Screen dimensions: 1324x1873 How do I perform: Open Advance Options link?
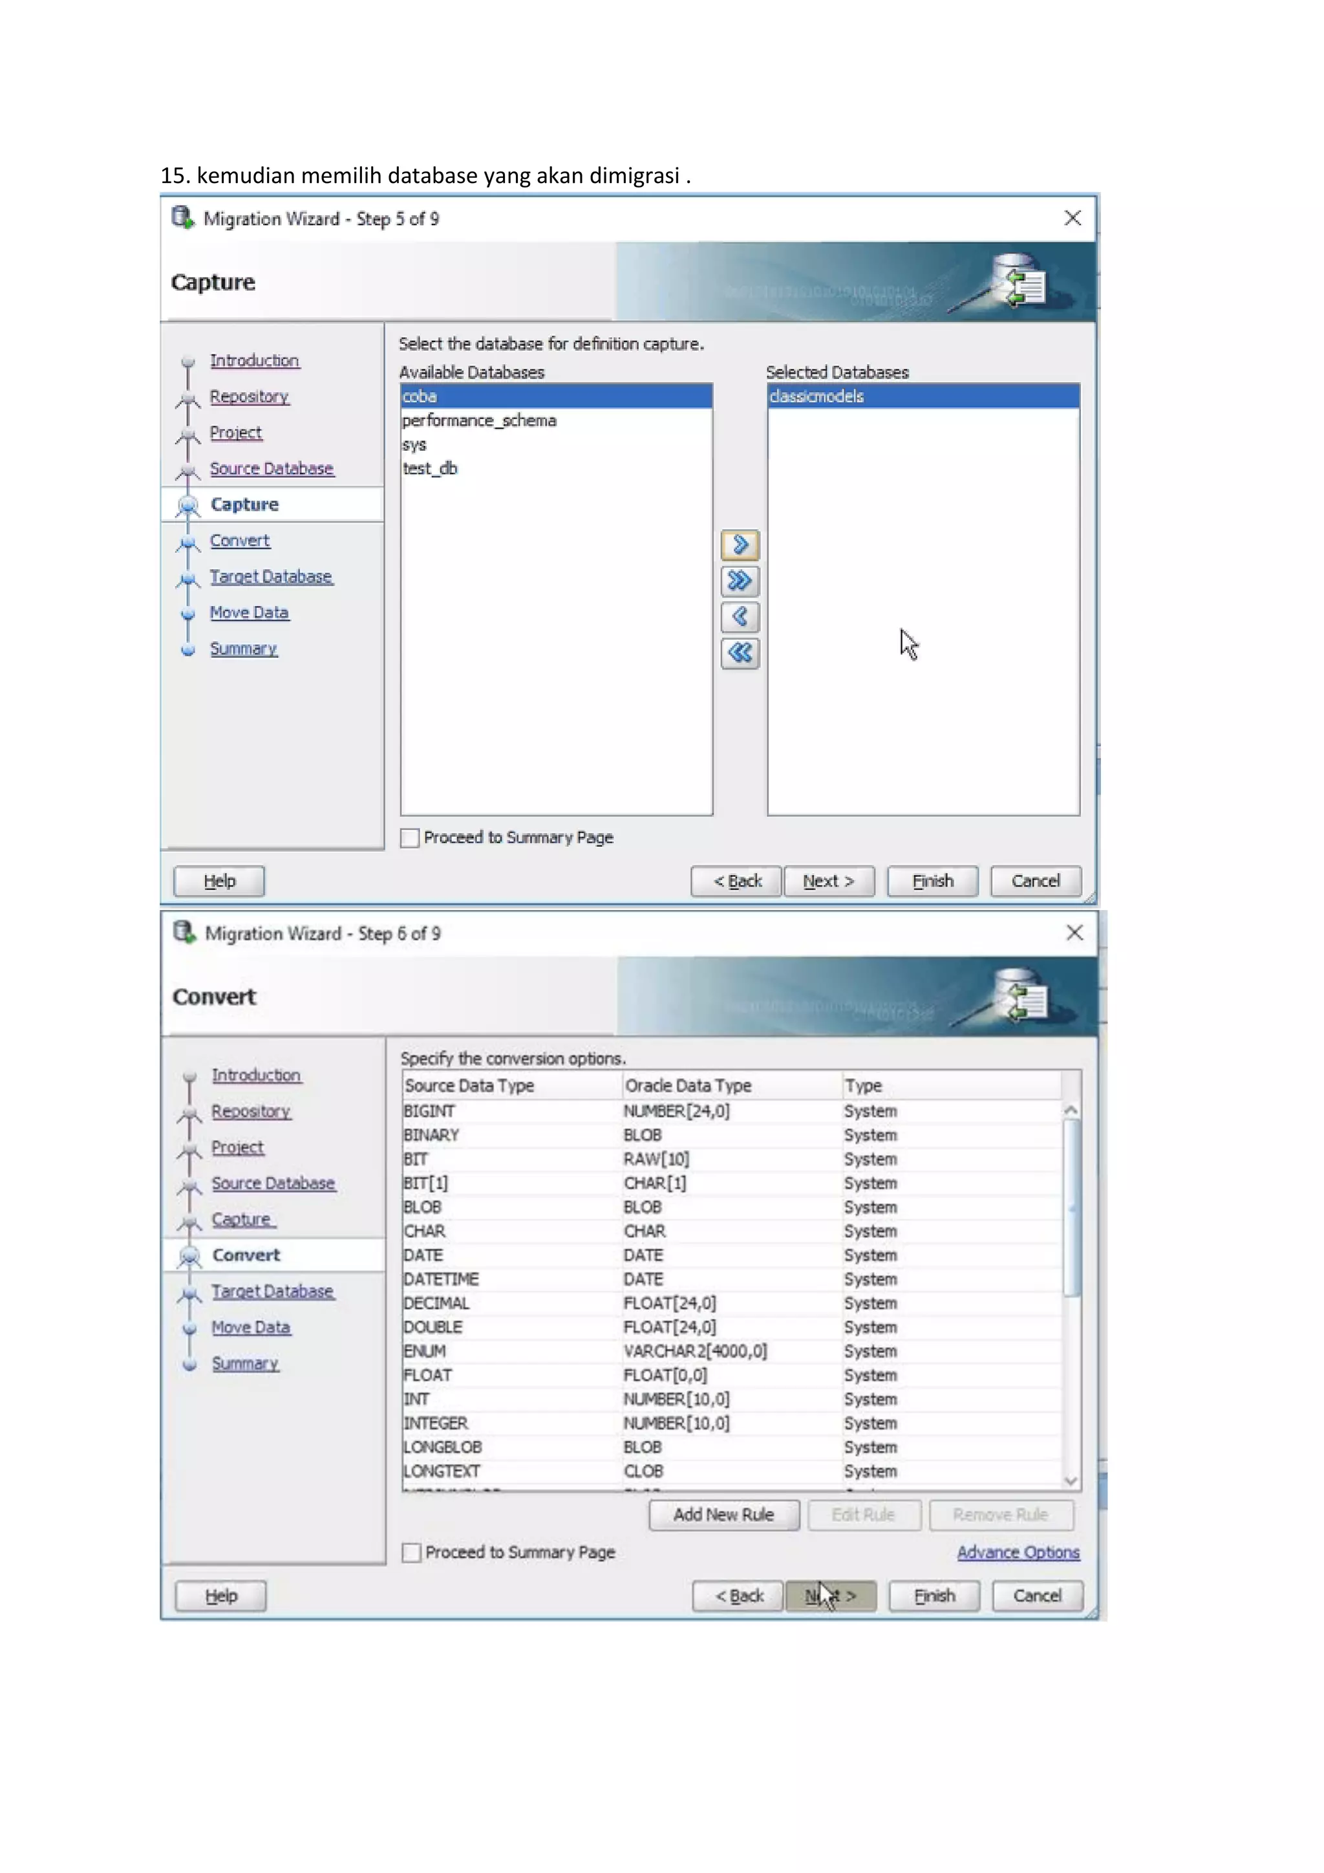click(1018, 1552)
